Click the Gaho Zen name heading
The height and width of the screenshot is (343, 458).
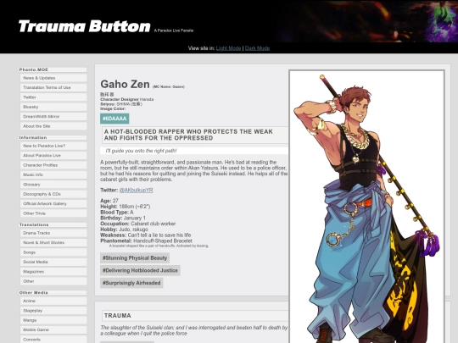125,85
